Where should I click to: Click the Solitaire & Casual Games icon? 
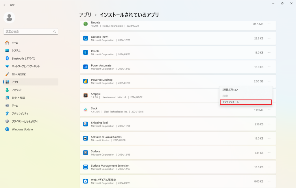tap(86, 138)
